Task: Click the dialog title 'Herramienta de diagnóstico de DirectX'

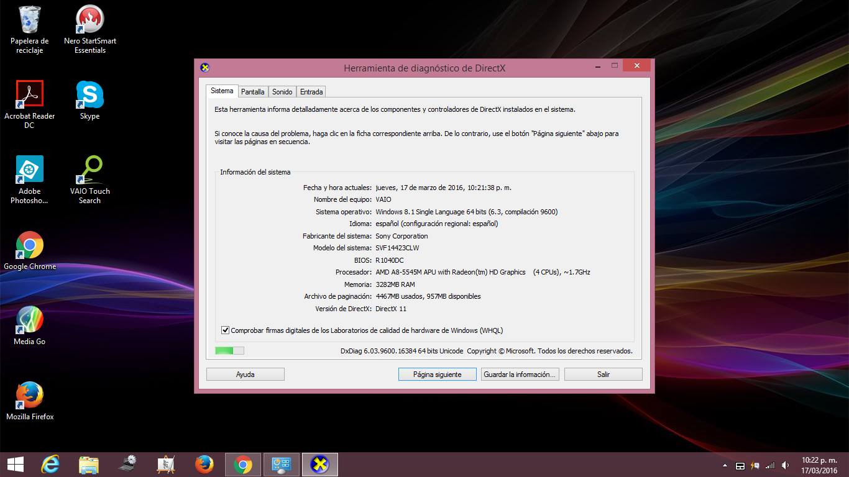Action: [x=424, y=68]
